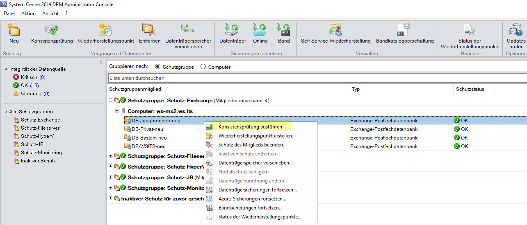
Task: Choose Bandsicherungen fortsetzen from context menu
Action: [260, 208]
